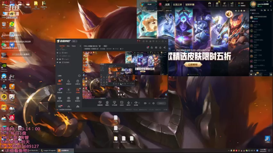Collapse the first friends group header
This screenshot has height=153, width=273.
(x=255, y=13)
